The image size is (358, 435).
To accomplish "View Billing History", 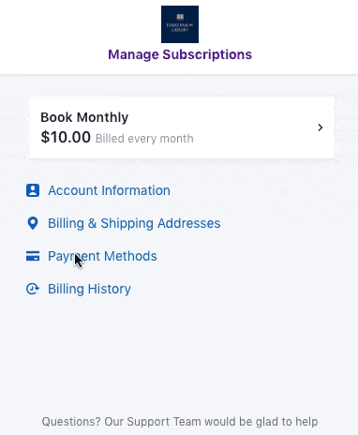I will (x=89, y=289).
